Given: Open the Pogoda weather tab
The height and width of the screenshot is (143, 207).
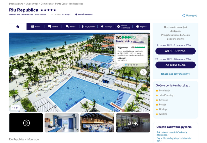Looking at the screenshot, I should tap(141, 27).
